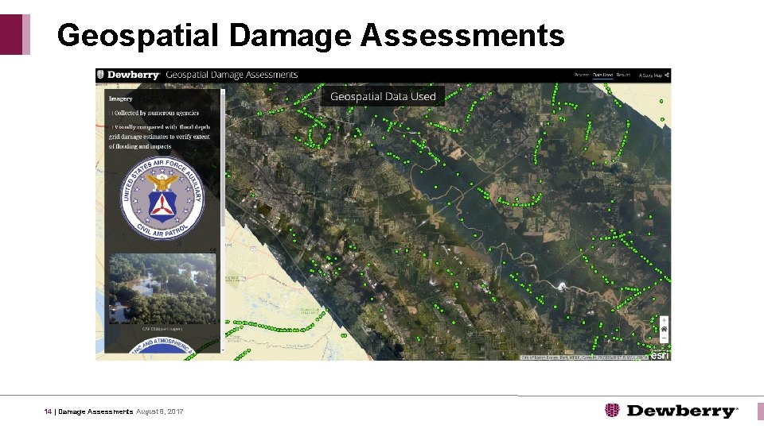Click the map zoom out minus button
The image size is (764, 429).
pyautogui.click(x=664, y=338)
